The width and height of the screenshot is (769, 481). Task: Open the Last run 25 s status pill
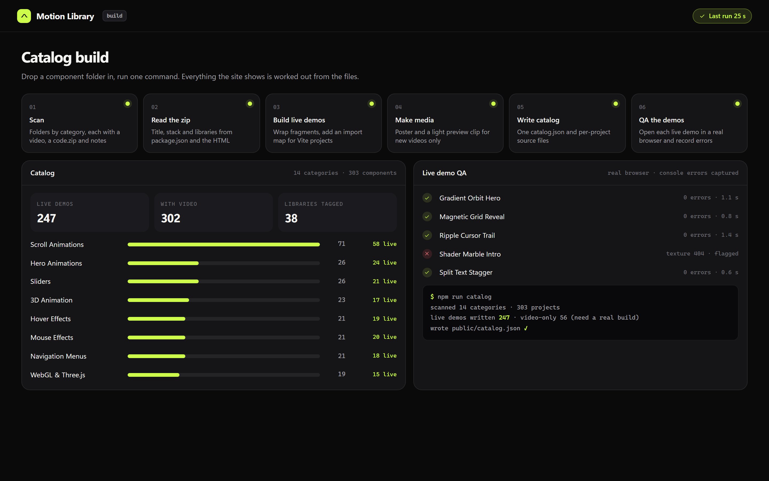click(722, 16)
